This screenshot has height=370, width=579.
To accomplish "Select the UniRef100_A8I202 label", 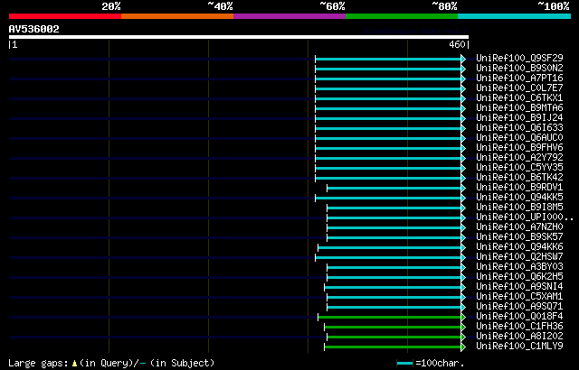I will [x=519, y=336].
